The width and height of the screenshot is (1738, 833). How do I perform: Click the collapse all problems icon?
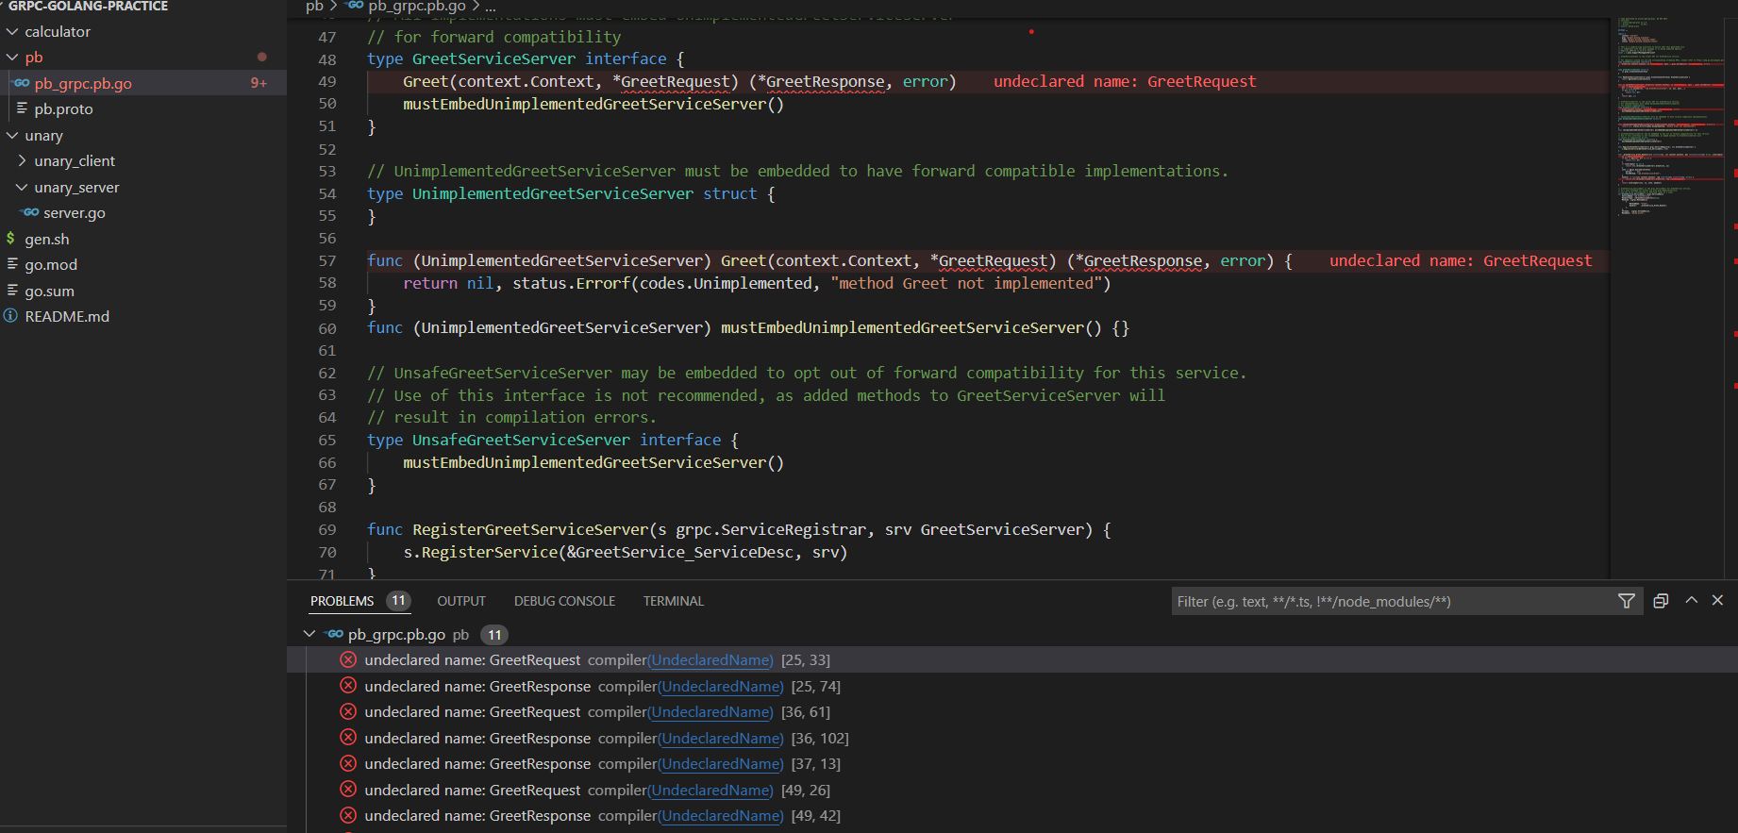tap(1661, 601)
